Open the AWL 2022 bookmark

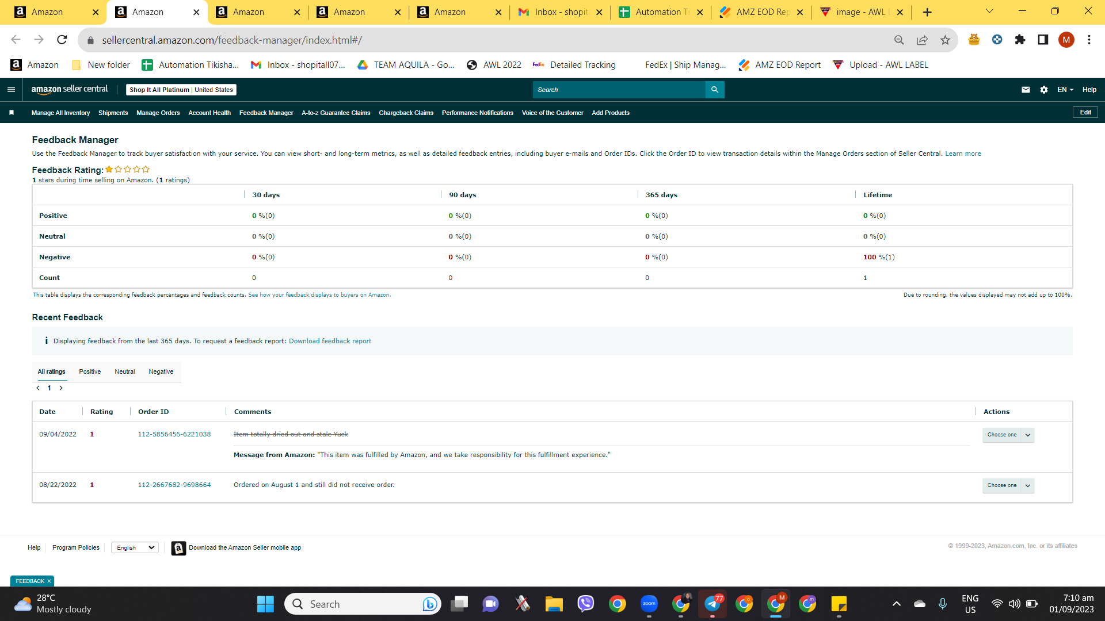click(x=494, y=65)
